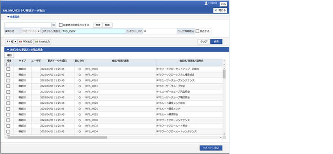Tick the 移送する user info checkbox
Screen dimensions: 333x154
(x=197, y=31)
